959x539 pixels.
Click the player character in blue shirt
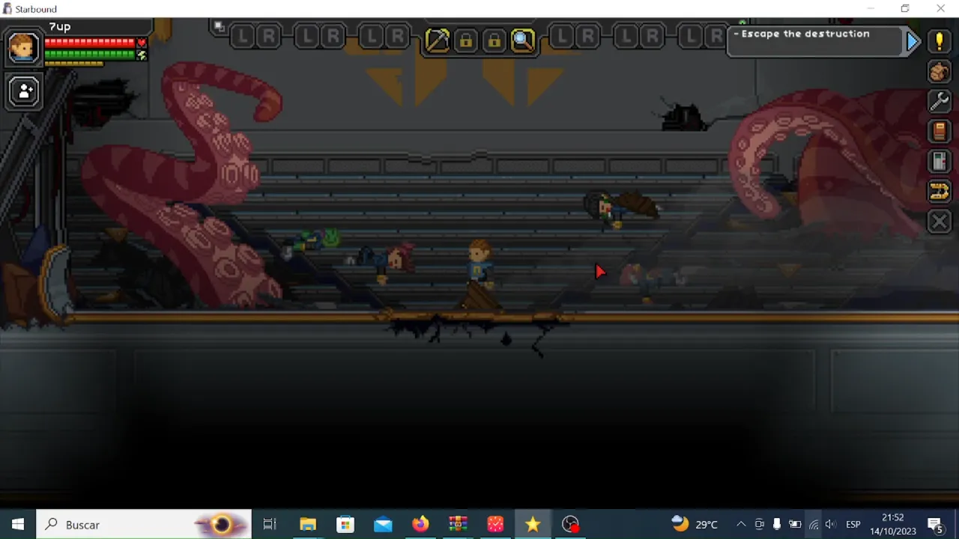tap(479, 264)
